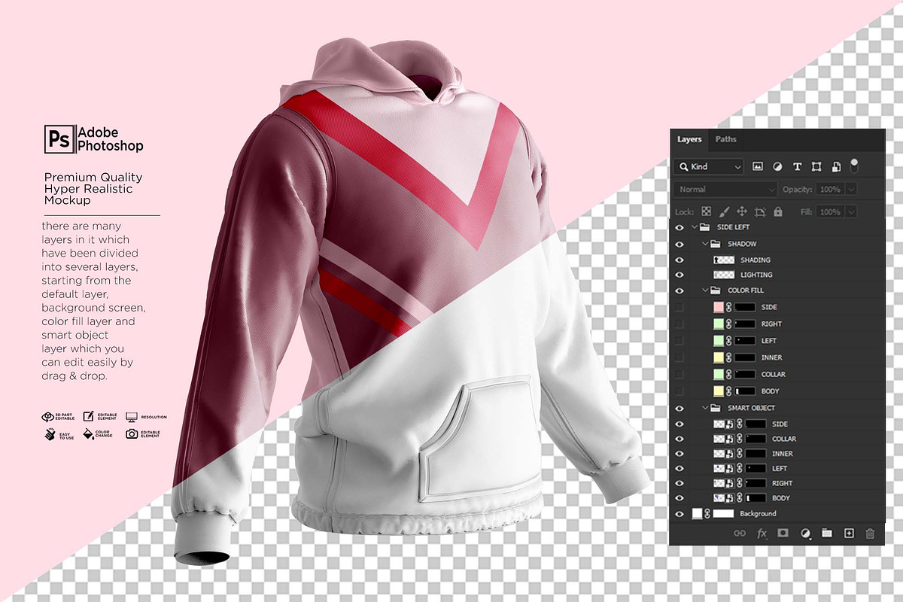Collapse the SIDE LEFT group
903x602 pixels.
click(x=694, y=227)
